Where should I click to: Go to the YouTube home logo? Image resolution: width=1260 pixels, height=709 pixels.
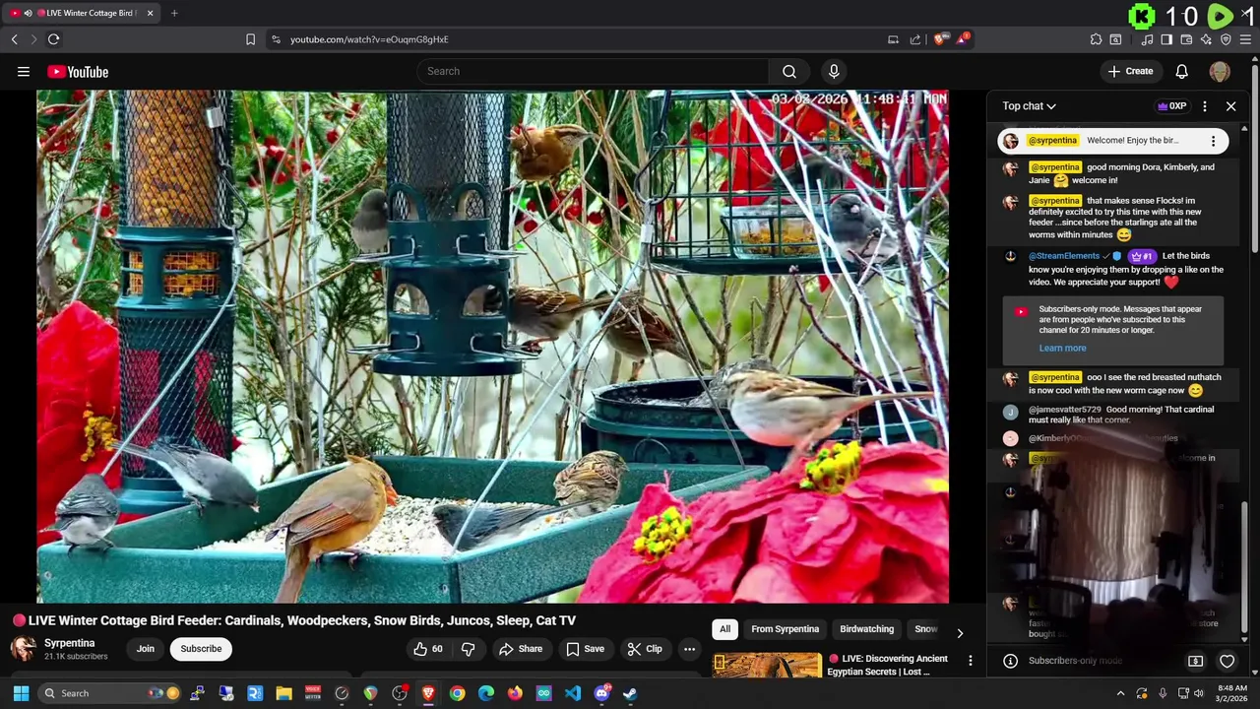pyautogui.click(x=78, y=72)
